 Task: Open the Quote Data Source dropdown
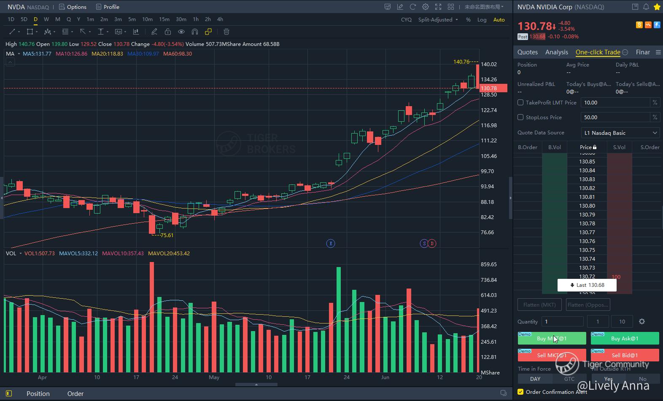pyautogui.click(x=620, y=133)
